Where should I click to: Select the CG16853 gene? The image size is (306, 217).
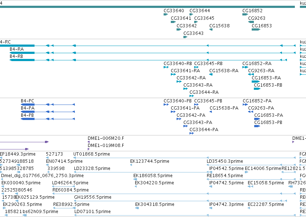point(256,29)
